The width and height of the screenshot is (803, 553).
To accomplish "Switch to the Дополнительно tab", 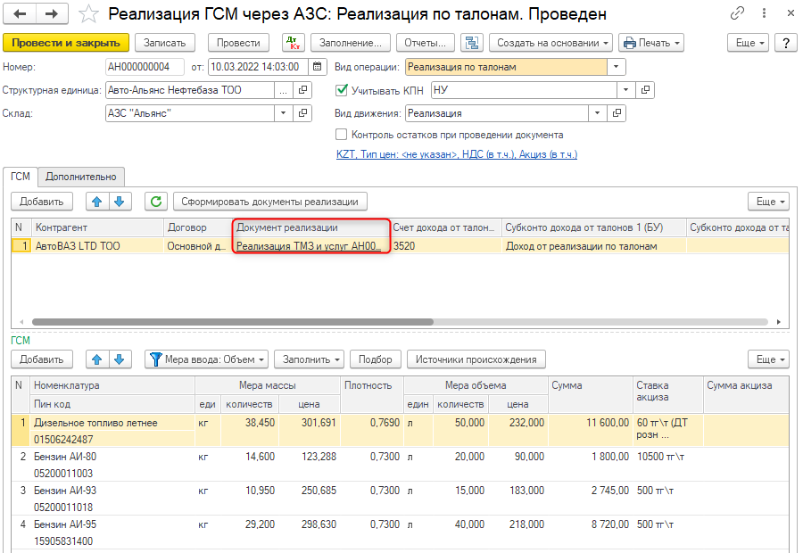I will click(81, 177).
